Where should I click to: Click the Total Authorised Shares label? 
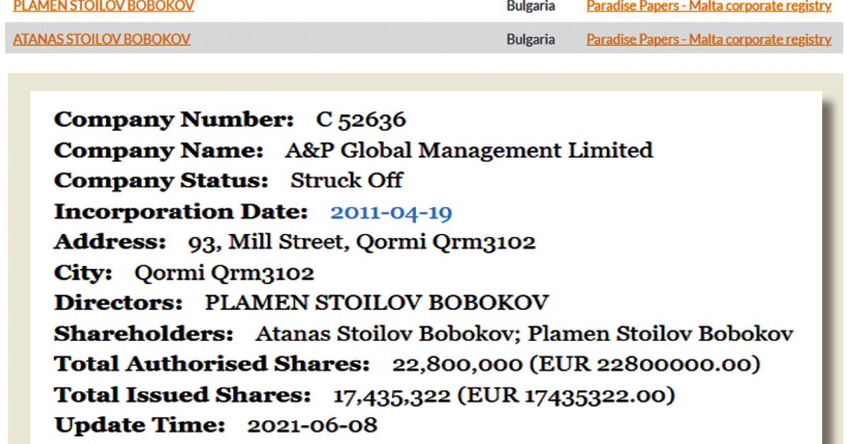(212, 365)
